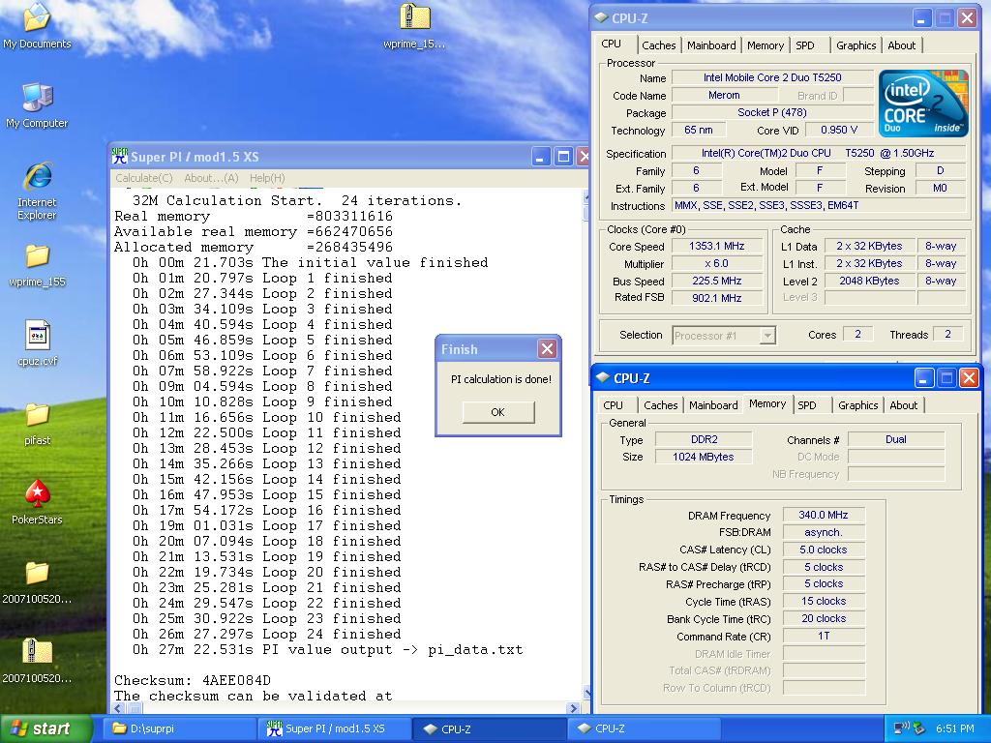This screenshot has width=991, height=743.
Task: Launch Internet Explorer from desktop
Action: (37, 191)
